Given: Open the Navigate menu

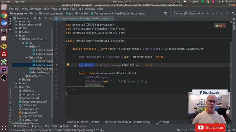Looking at the screenshot, I should pyautogui.click(x=35, y=9).
